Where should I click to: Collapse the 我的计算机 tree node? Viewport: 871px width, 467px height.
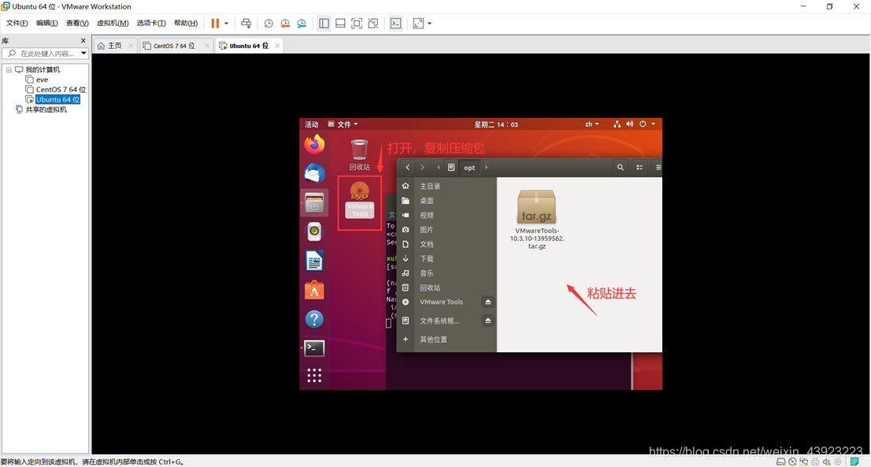(x=9, y=70)
